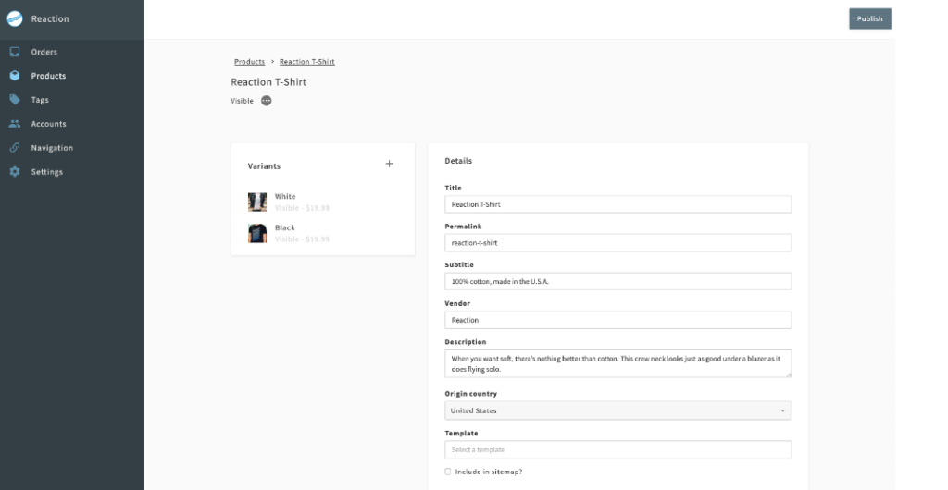Click the Reaction T-Shirt page heading
Image resolution: width=948 pixels, height=490 pixels.
[x=268, y=82]
